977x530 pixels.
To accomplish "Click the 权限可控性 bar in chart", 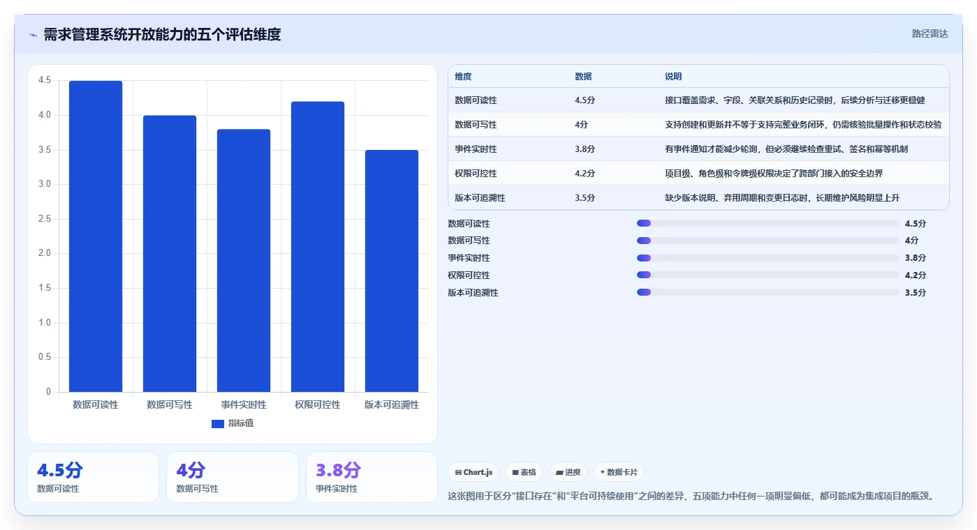I will click(x=318, y=247).
